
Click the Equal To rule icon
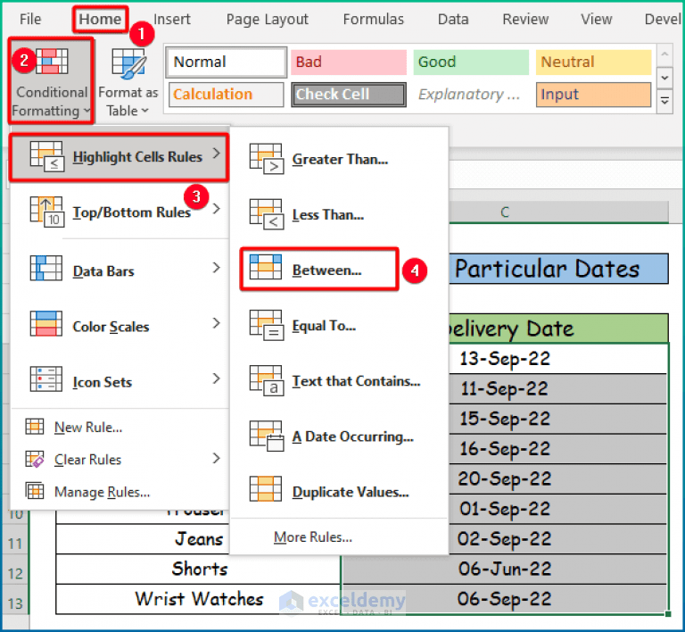[x=267, y=326]
